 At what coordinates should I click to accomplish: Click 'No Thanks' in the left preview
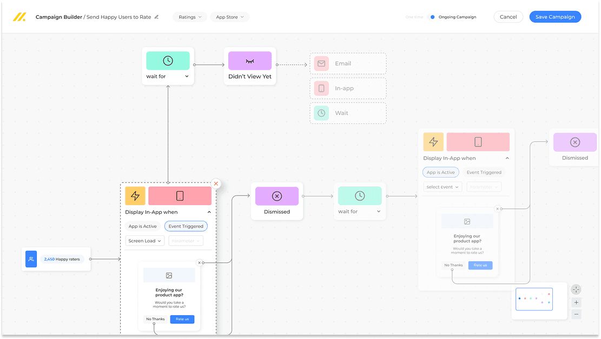click(155, 318)
